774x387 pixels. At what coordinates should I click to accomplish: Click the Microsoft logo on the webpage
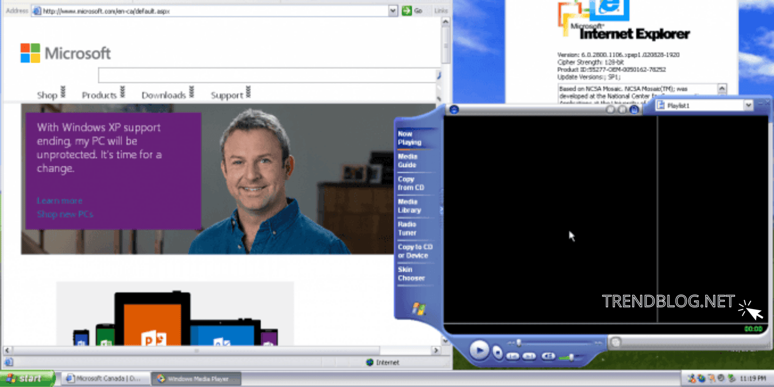(x=65, y=53)
